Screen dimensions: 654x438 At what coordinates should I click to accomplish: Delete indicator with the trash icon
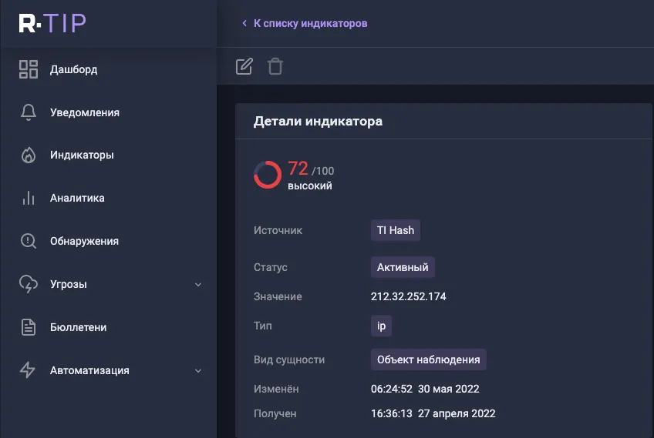(275, 67)
